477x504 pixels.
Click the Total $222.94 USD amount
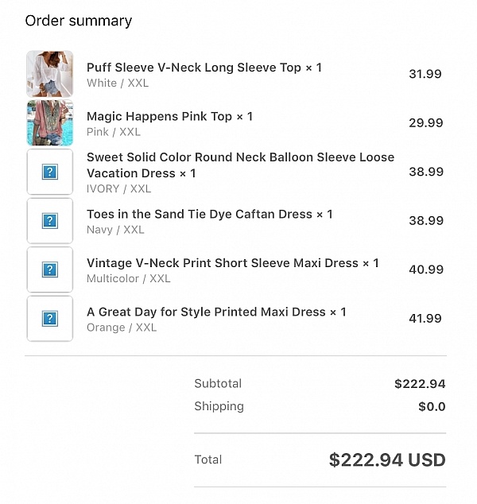387,460
